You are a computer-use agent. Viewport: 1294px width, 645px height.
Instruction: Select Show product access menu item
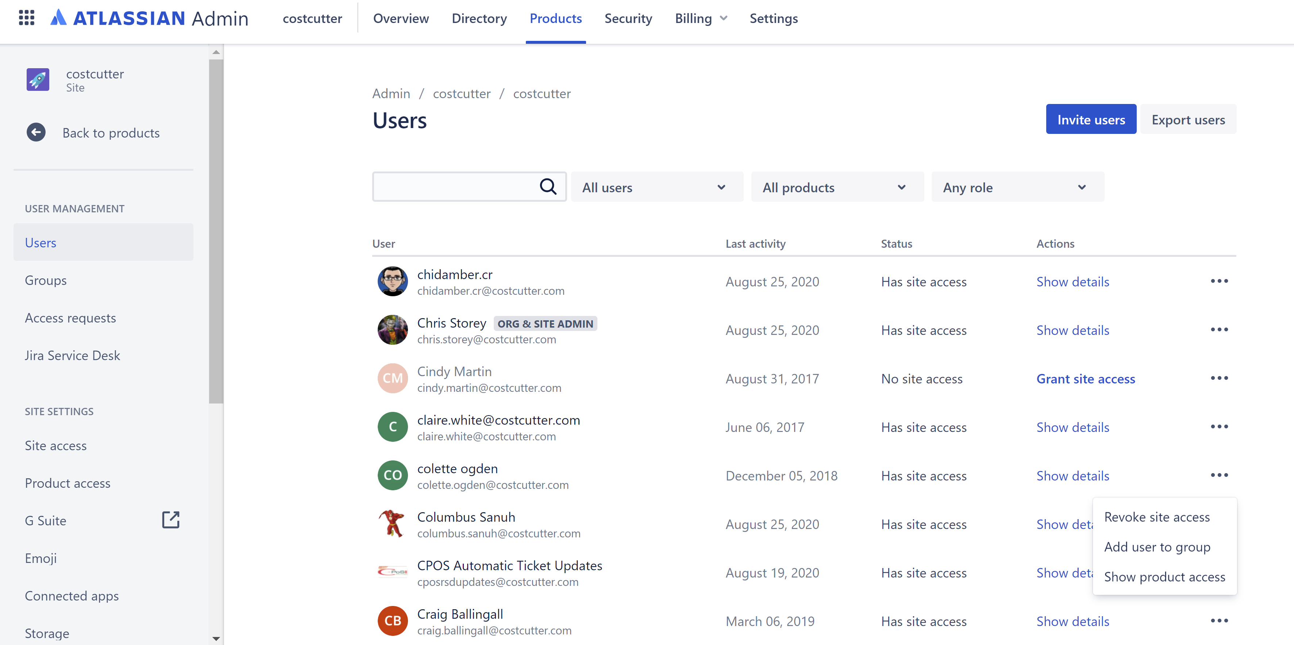[x=1164, y=577]
